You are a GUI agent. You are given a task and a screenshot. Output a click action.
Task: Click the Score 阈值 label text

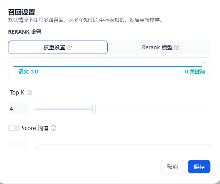coord(35,128)
